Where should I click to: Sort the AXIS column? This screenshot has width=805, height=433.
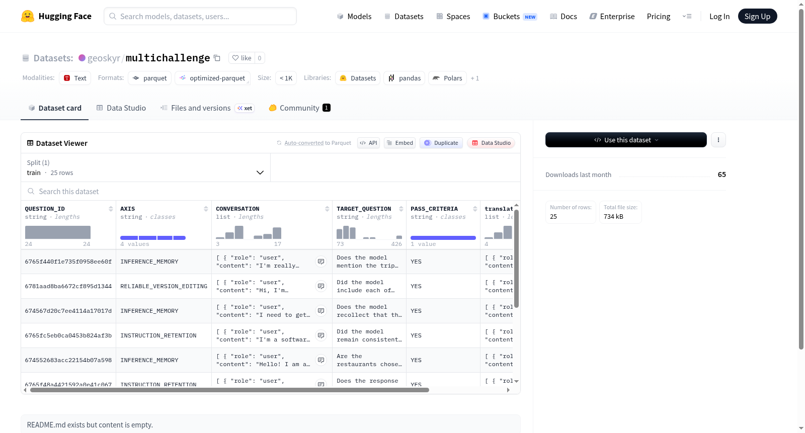click(206, 209)
